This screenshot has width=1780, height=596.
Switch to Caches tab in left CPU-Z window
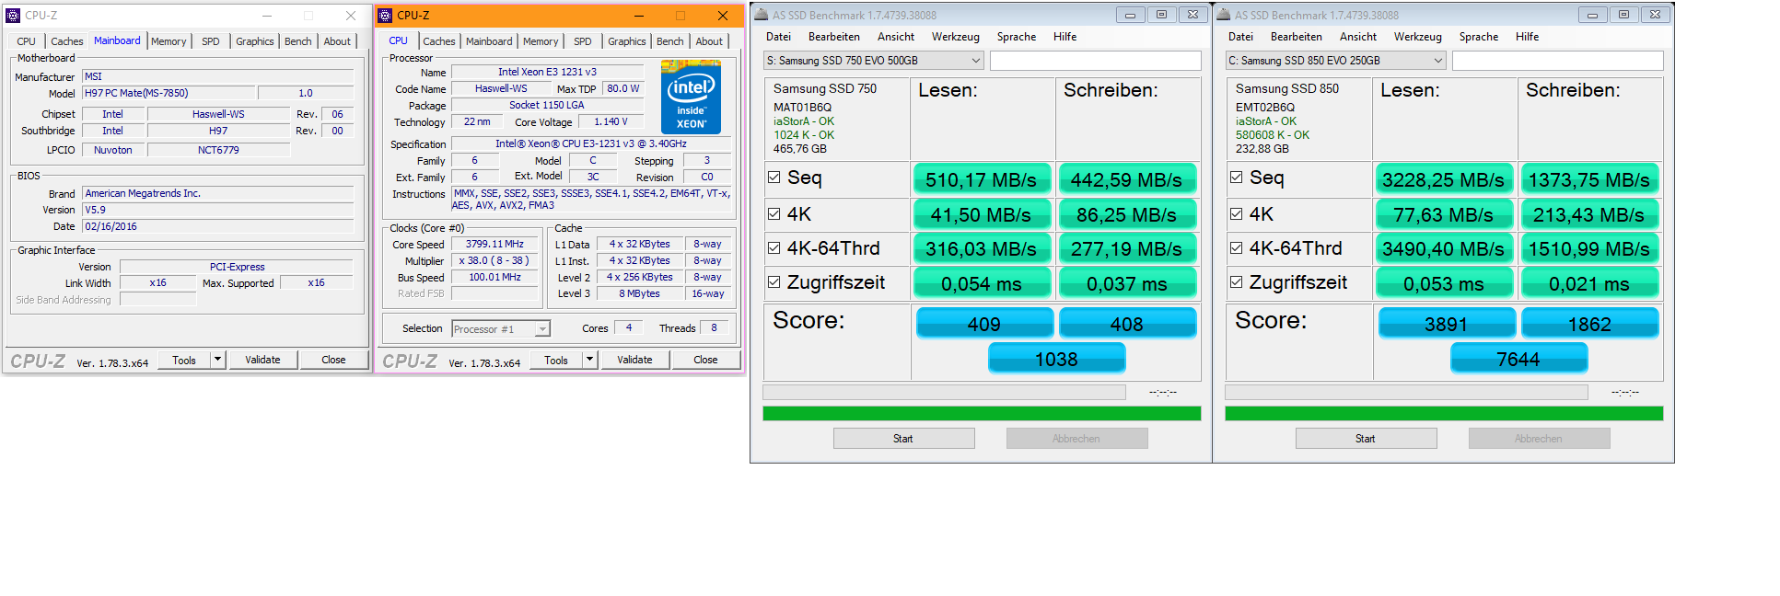(x=66, y=41)
